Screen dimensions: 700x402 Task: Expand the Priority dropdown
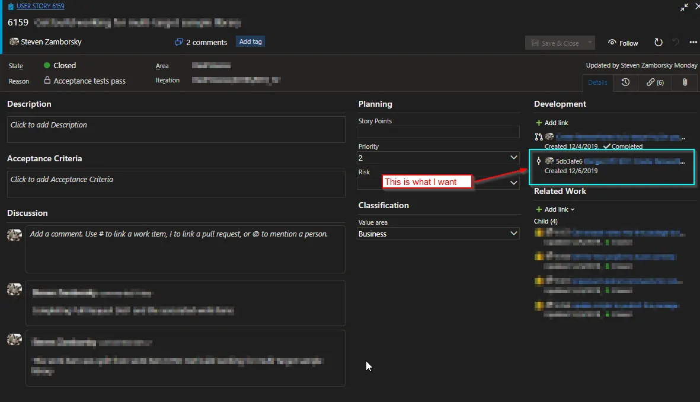(x=513, y=158)
